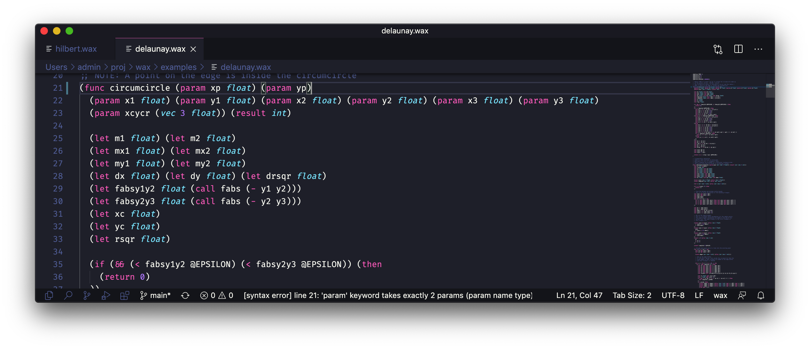Image resolution: width=810 pixels, height=349 pixels.
Task: Close the delaunay.wax tab
Action: coord(194,49)
